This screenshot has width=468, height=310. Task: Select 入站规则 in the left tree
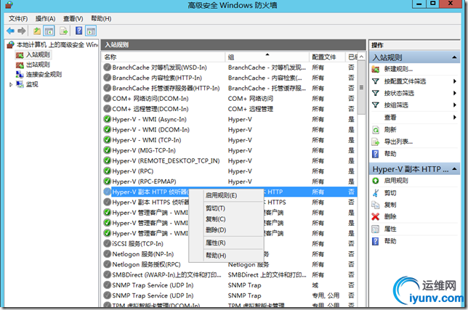[38, 54]
